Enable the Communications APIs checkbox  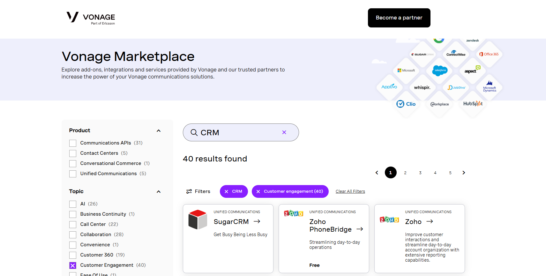[73, 143]
